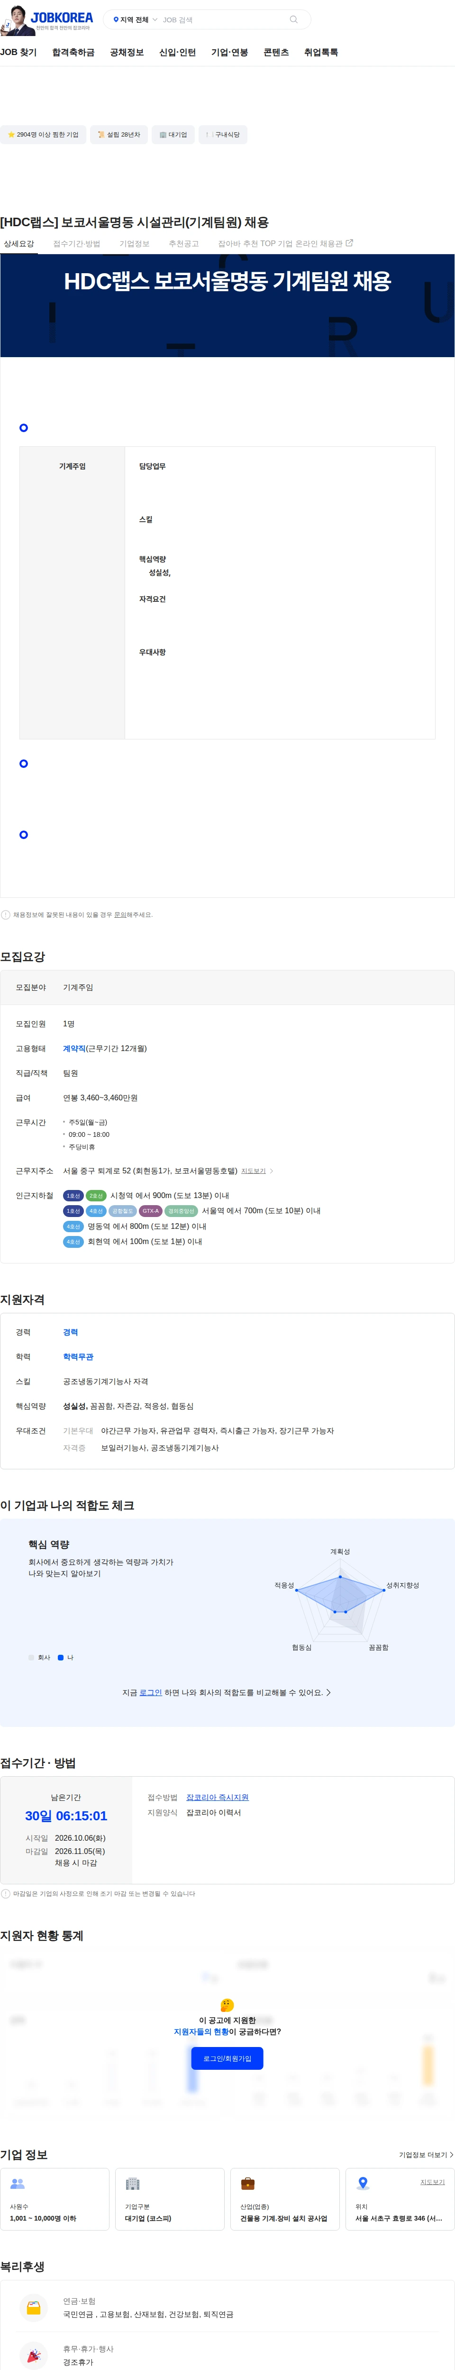Click the 2호선 badge on 시청역 row
Image resolution: width=455 pixels, height=2370 pixels.
click(x=97, y=1196)
